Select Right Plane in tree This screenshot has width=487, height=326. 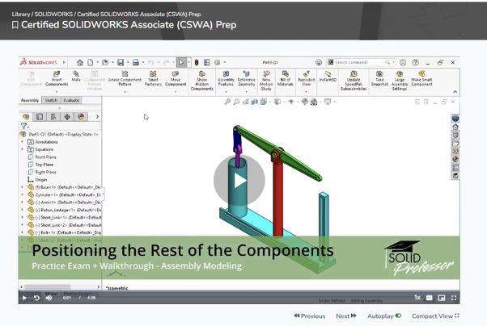45,172
